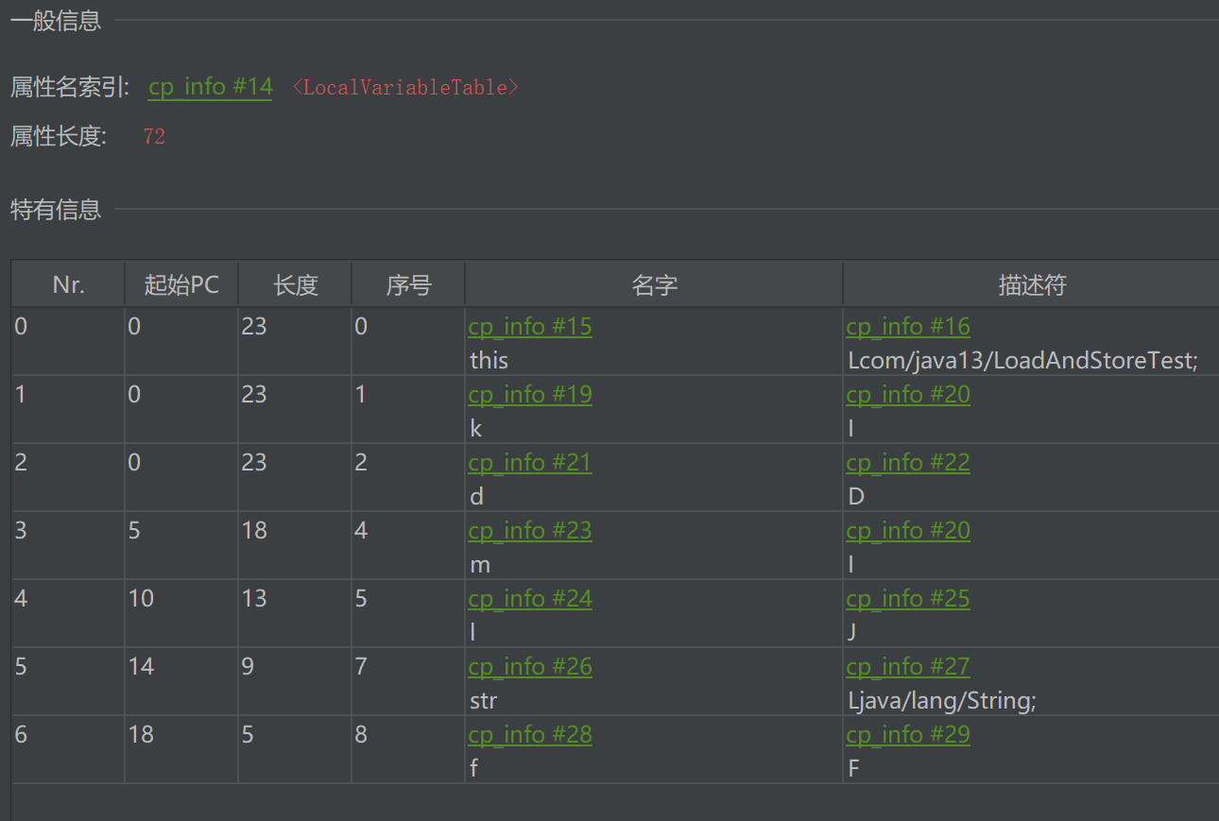The image size is (1219, 821).
Task: Open the cp_info #14 attribute name link
Action: pyautogui.click(x=210, y=87)
